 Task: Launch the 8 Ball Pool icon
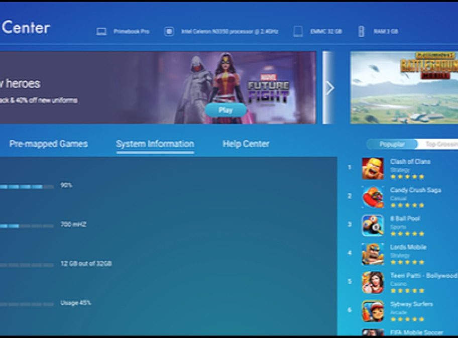point(373,226)
